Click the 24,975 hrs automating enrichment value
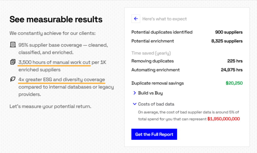The width and height of the screenshot is (257, 153). click(232, 70)
